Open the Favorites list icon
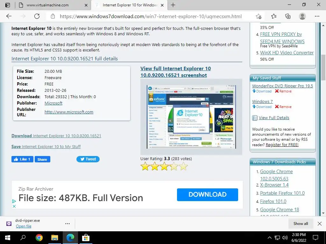The width and height of the screenshot is (326, 244). tap(274, 16)
